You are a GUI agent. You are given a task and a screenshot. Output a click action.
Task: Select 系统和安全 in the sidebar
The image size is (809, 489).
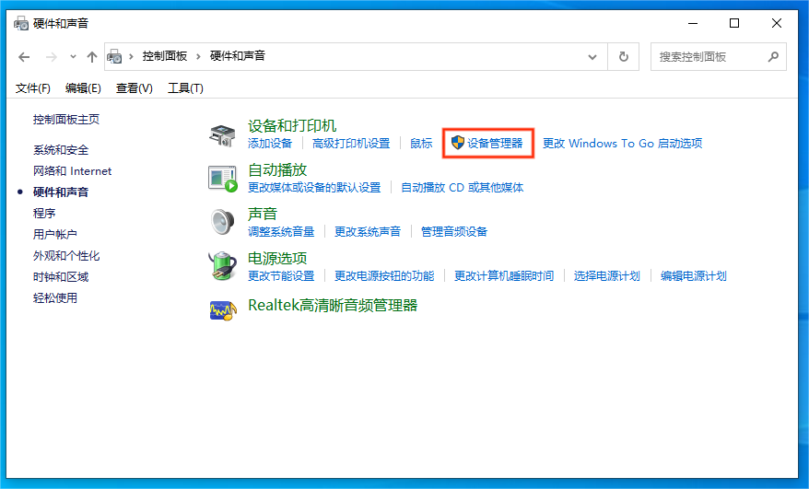(61, 150)
